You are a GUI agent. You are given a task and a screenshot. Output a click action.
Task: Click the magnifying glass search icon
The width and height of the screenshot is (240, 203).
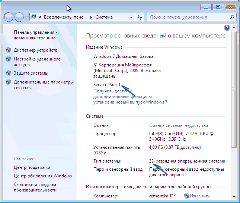click(x=232, y=17)
